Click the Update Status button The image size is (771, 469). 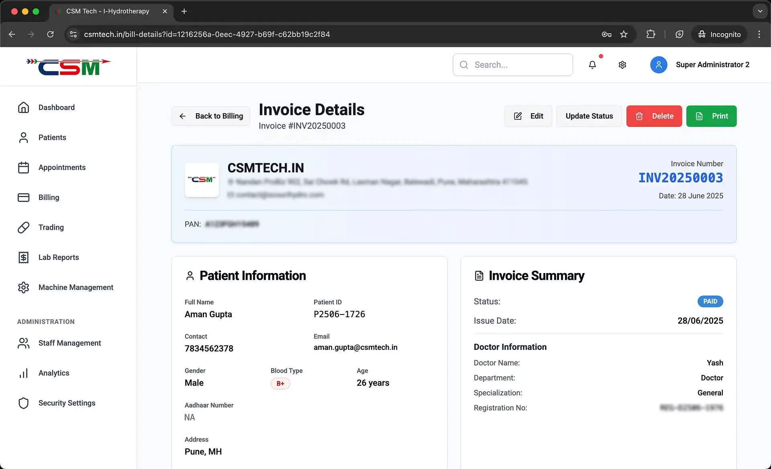[589, 116]
